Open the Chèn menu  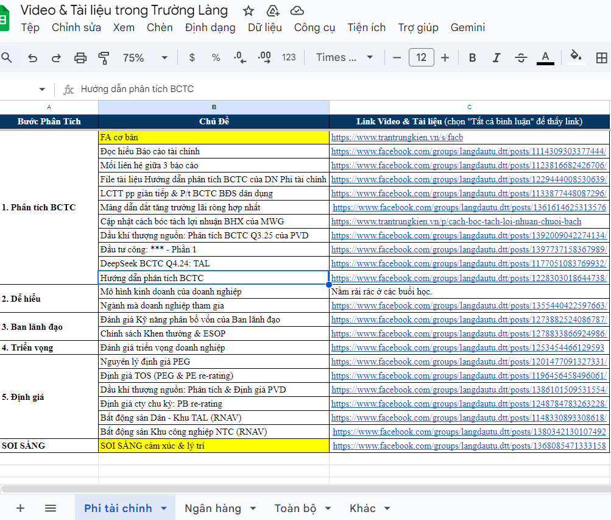click(x=160, y=27)
